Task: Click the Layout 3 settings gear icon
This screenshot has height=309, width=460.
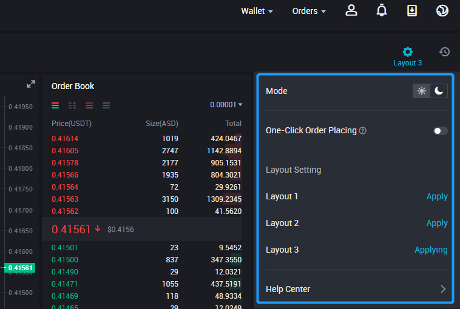Action: coord(407,52)
